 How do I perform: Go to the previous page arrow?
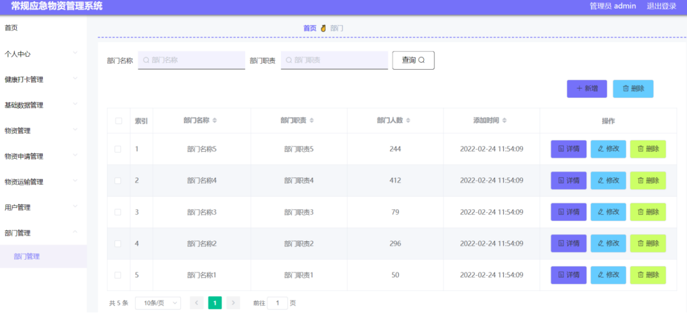[197, 303]
